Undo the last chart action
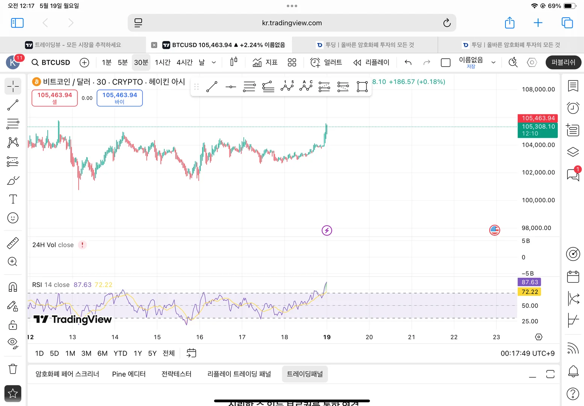Screen dimensions: 584x406 [408, 62]
